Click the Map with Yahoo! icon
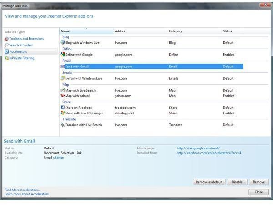The height and width of the screenshot is (205, 273). click(x=62, y=96)
